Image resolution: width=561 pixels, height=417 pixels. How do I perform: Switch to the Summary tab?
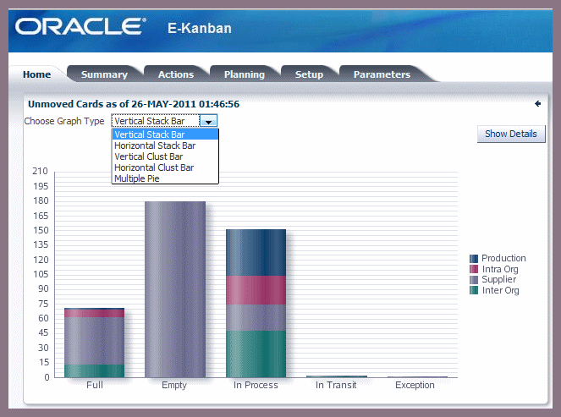(x=104, y=74)
